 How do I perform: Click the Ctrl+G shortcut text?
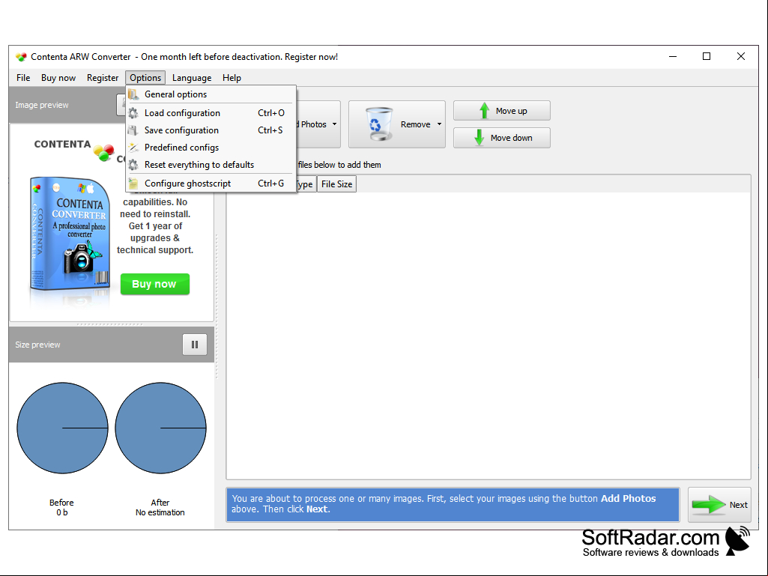[270, 184]
